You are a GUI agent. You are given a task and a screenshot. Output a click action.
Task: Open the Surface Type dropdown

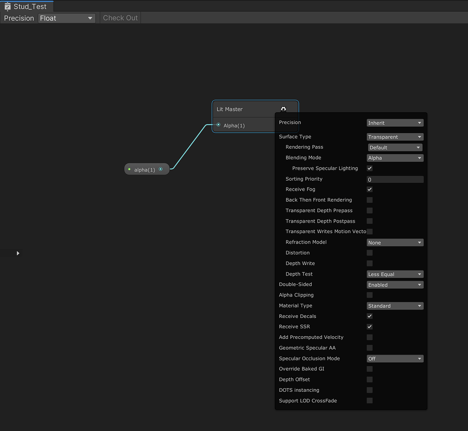click(394, 136)
